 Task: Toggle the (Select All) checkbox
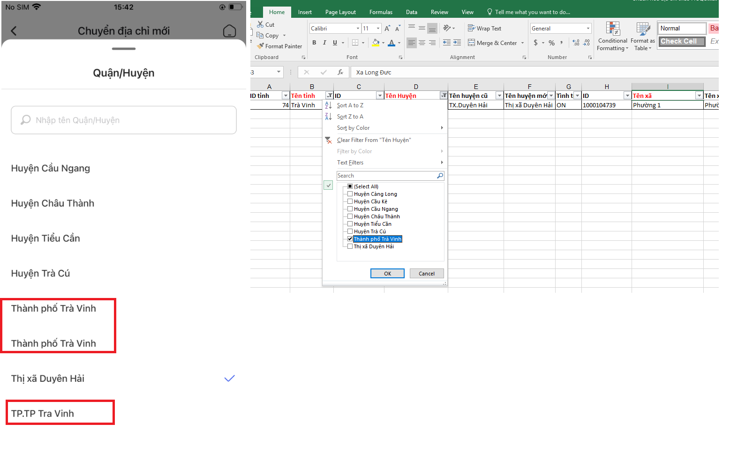pos(350,186)
